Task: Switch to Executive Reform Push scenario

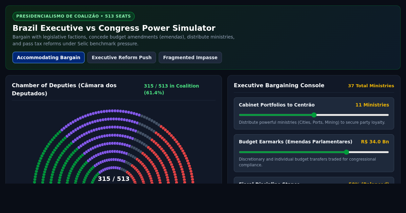Action: [x=121, y=57]
